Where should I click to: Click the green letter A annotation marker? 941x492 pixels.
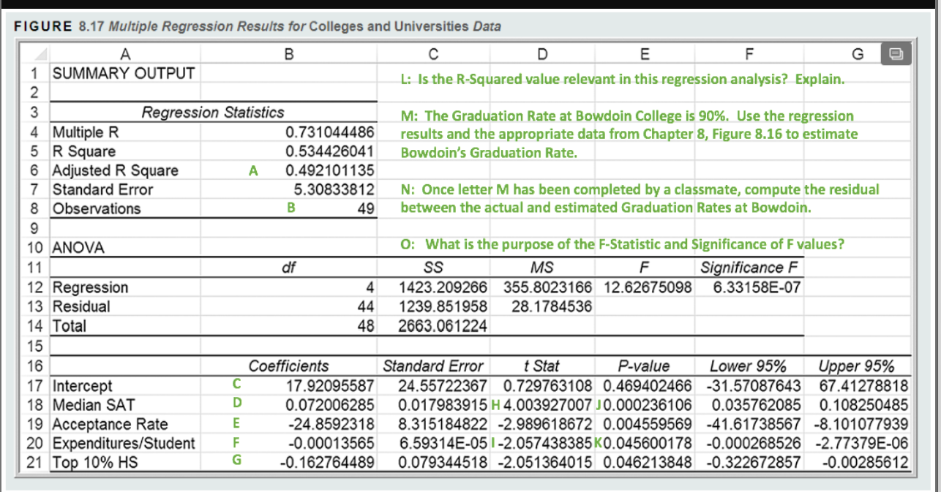point(252,170)
